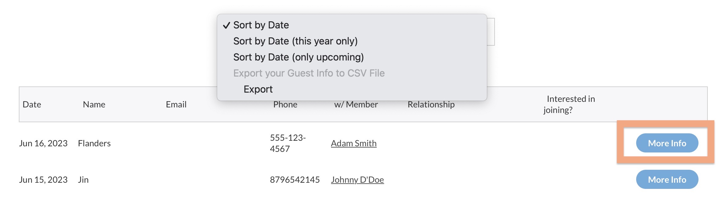
Task: Click the Jun 16, 2023 date cell
Action: [43, 143]
